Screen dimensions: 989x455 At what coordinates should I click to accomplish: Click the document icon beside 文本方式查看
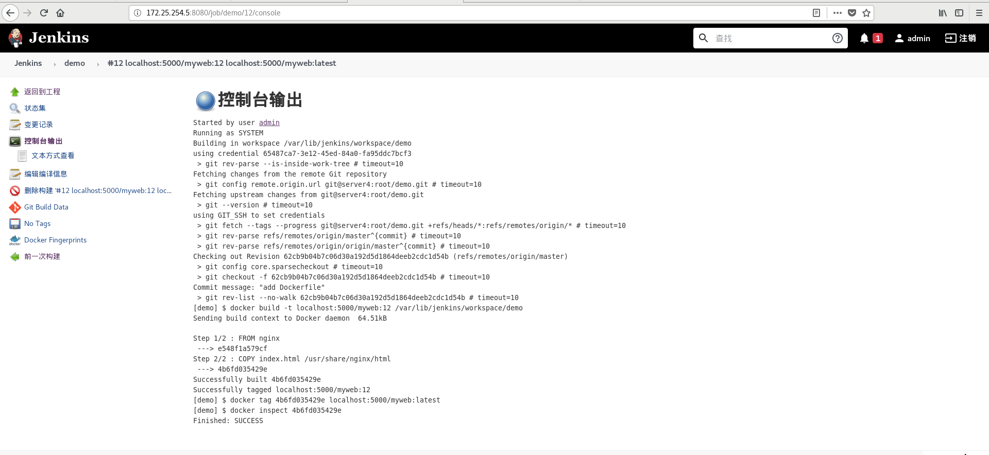click(22, 155)
